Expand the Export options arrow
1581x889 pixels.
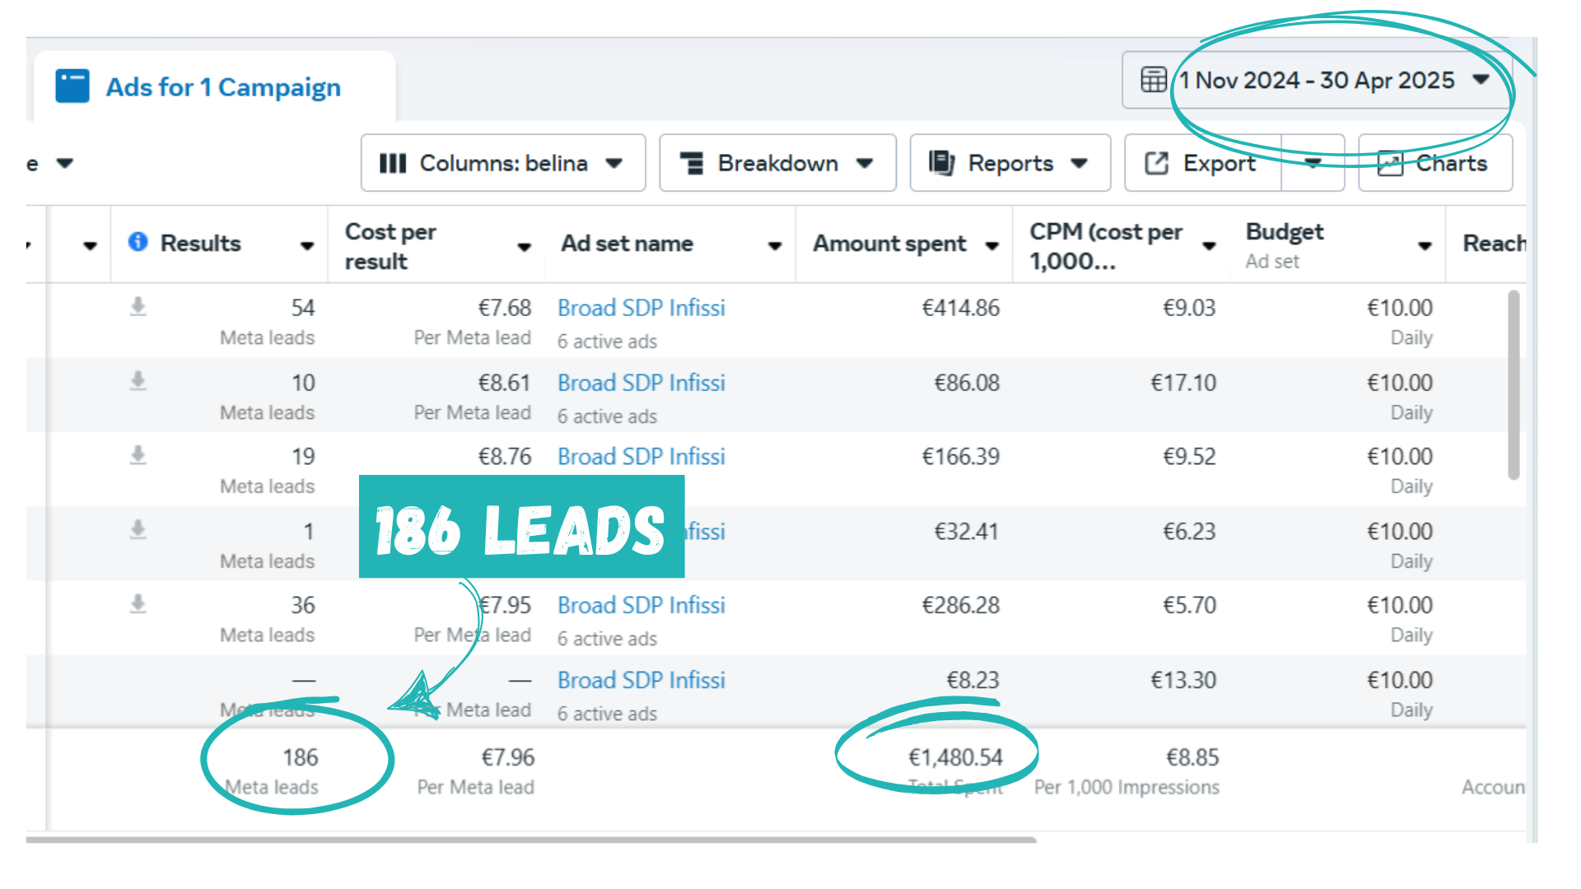[1313, 163]
